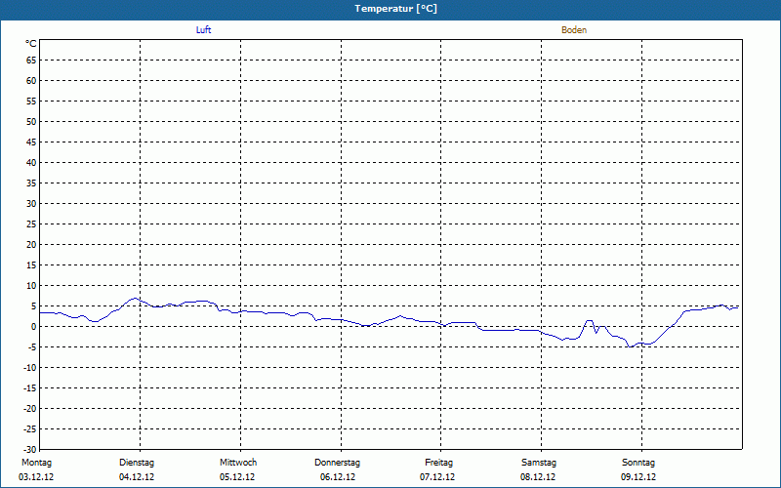
Task: Select the Donnerstag 06.12.12 axis label
Action: (337, 469)
